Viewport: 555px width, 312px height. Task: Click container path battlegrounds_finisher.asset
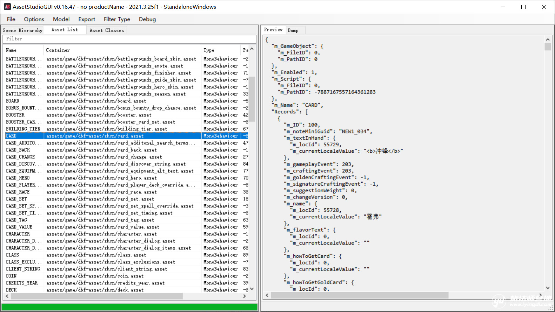coord(119,73)
